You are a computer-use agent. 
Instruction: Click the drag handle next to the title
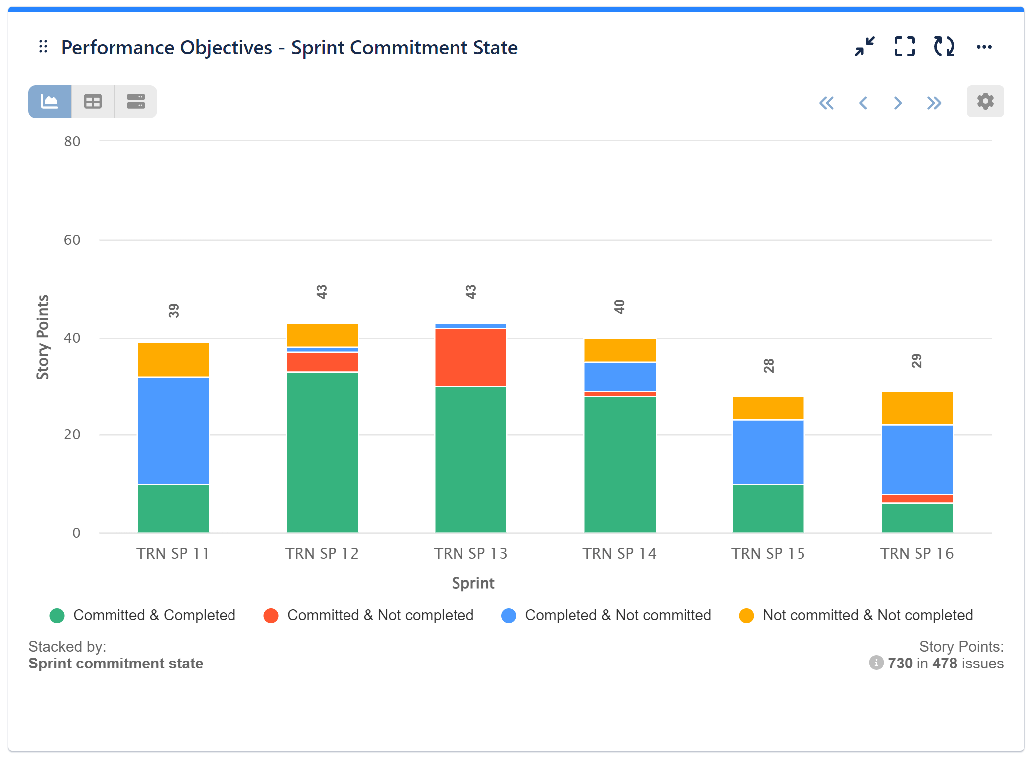click(43, 47)
